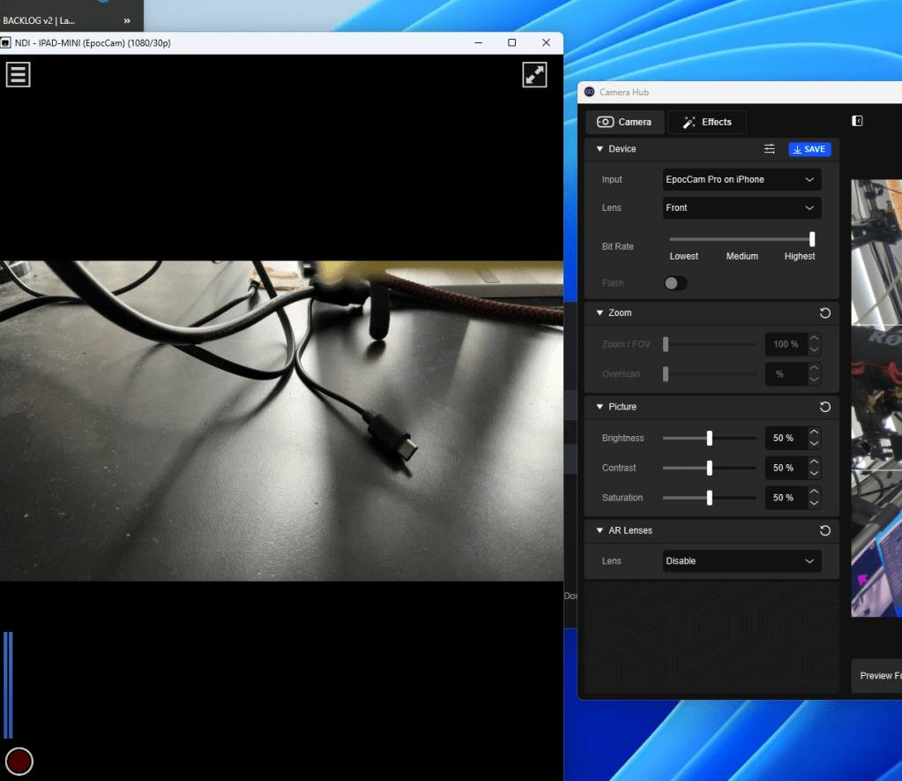
Task: Open the Input dropdown EpocCam Pro on iPhone
Action: pos(742,180)
